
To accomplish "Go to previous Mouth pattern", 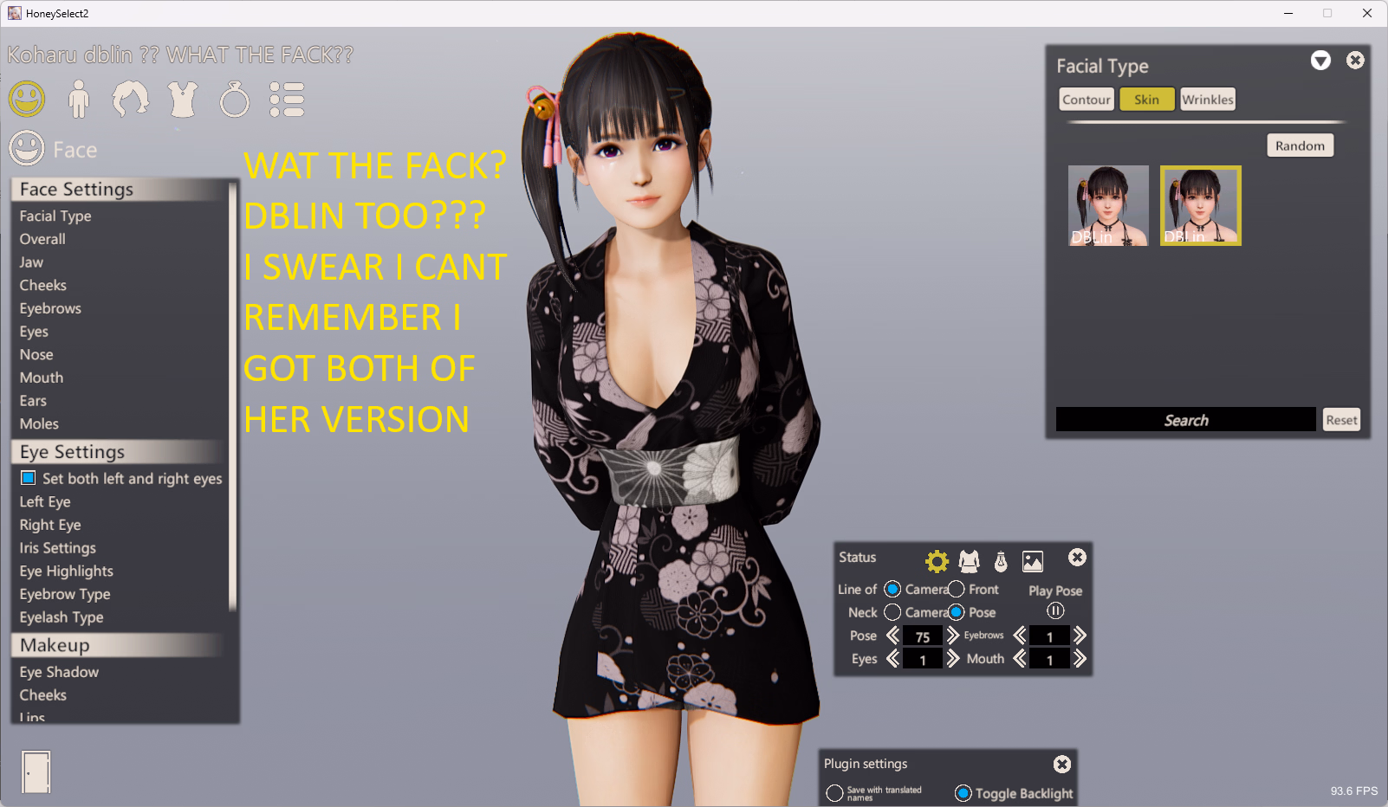I will pos(1020,659).
